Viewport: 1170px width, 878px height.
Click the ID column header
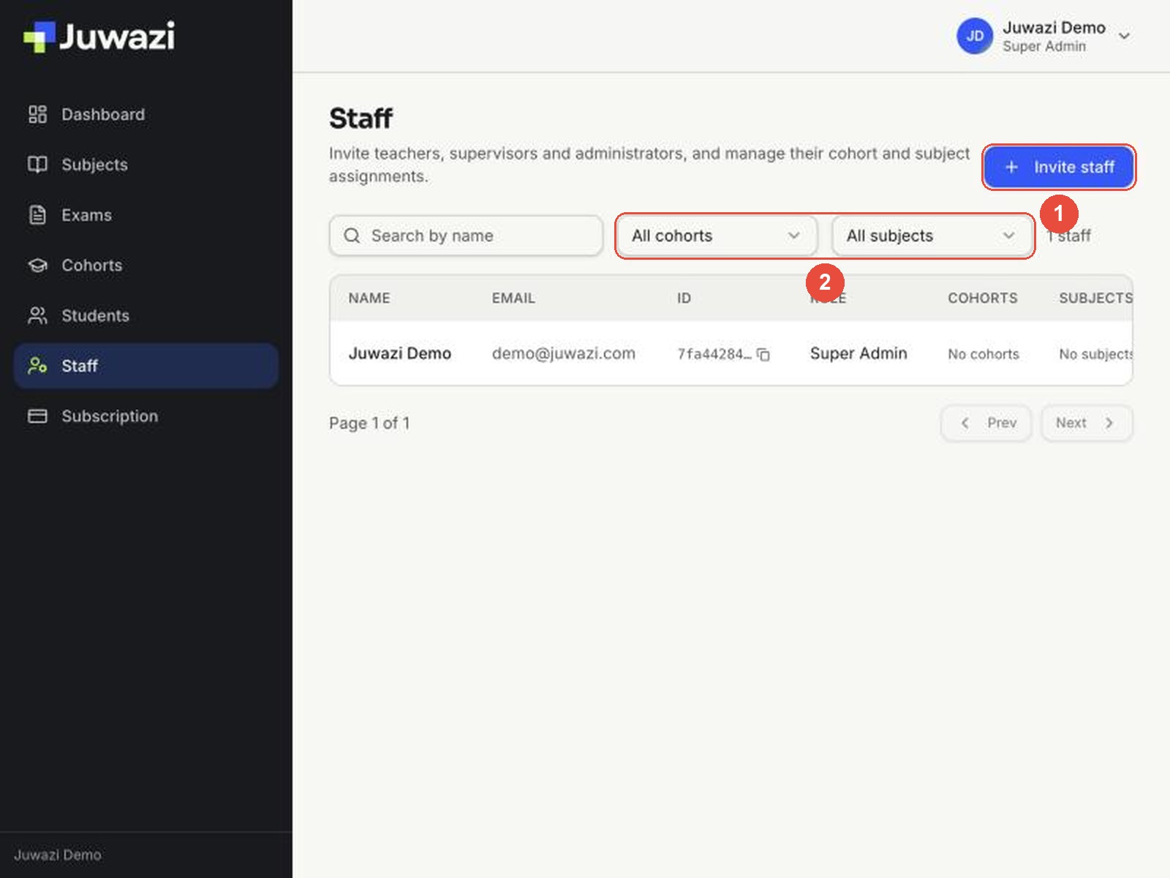click(684, 299)
